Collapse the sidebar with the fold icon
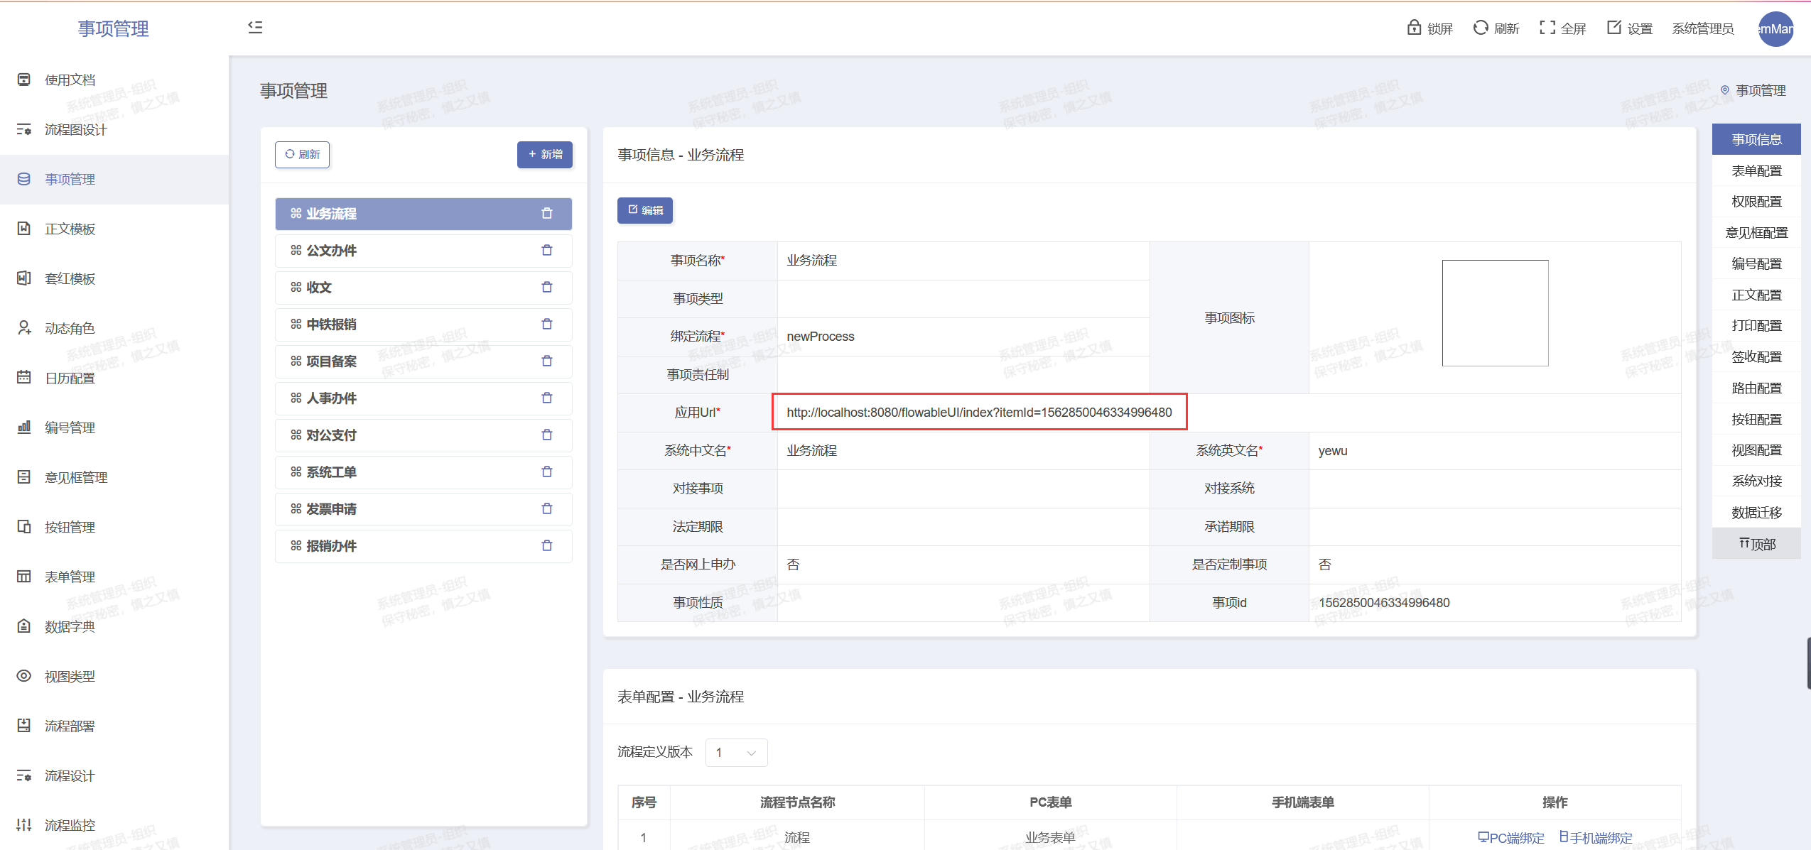The height and width of the screenshot is (850, 1811). click(x=255, y=28)
